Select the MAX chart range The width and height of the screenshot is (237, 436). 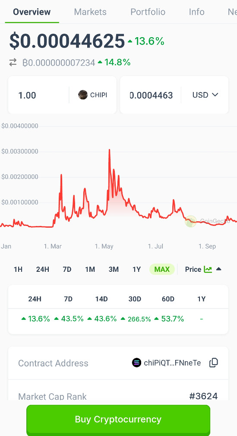pyautogui.click(x=162, y=269)
